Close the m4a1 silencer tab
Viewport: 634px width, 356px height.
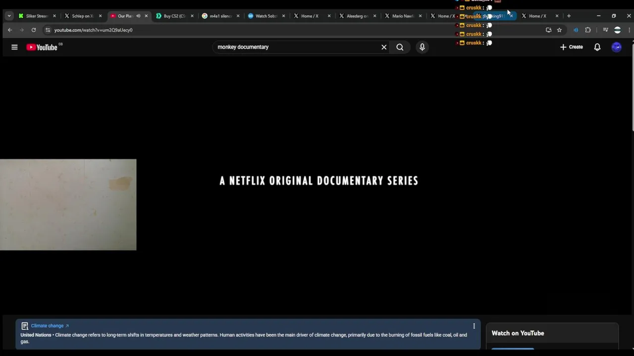(x=238, y=16)
